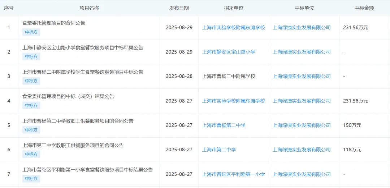Image resolution: width=390 pixels, height=188 pixels.
Task: Click the 发布日期 column header
Action: pos(179,8)
